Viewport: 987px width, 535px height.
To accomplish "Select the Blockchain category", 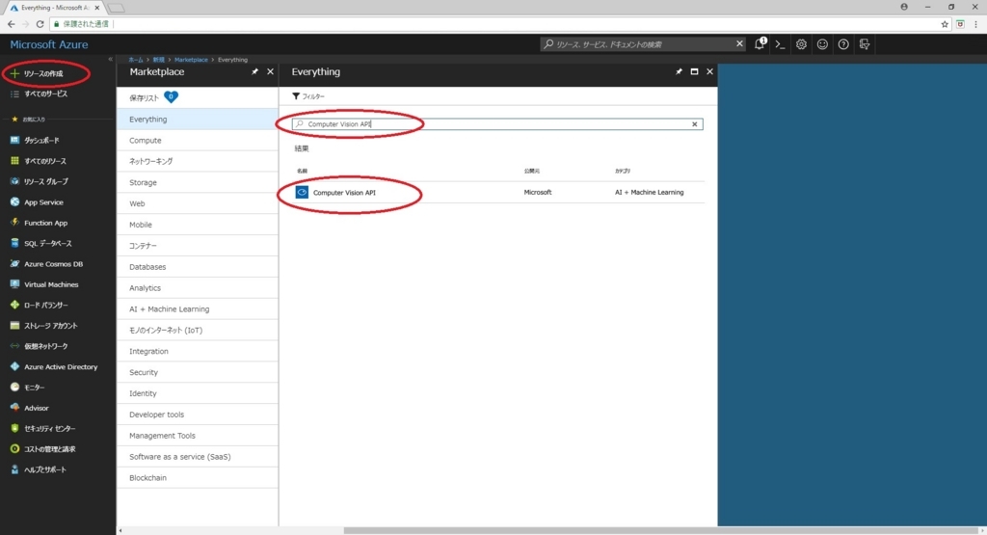I will [197, 478].
